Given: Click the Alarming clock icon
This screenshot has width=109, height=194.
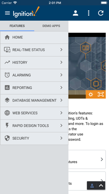Looking at the screenshot, I should (x=7, y=75).
